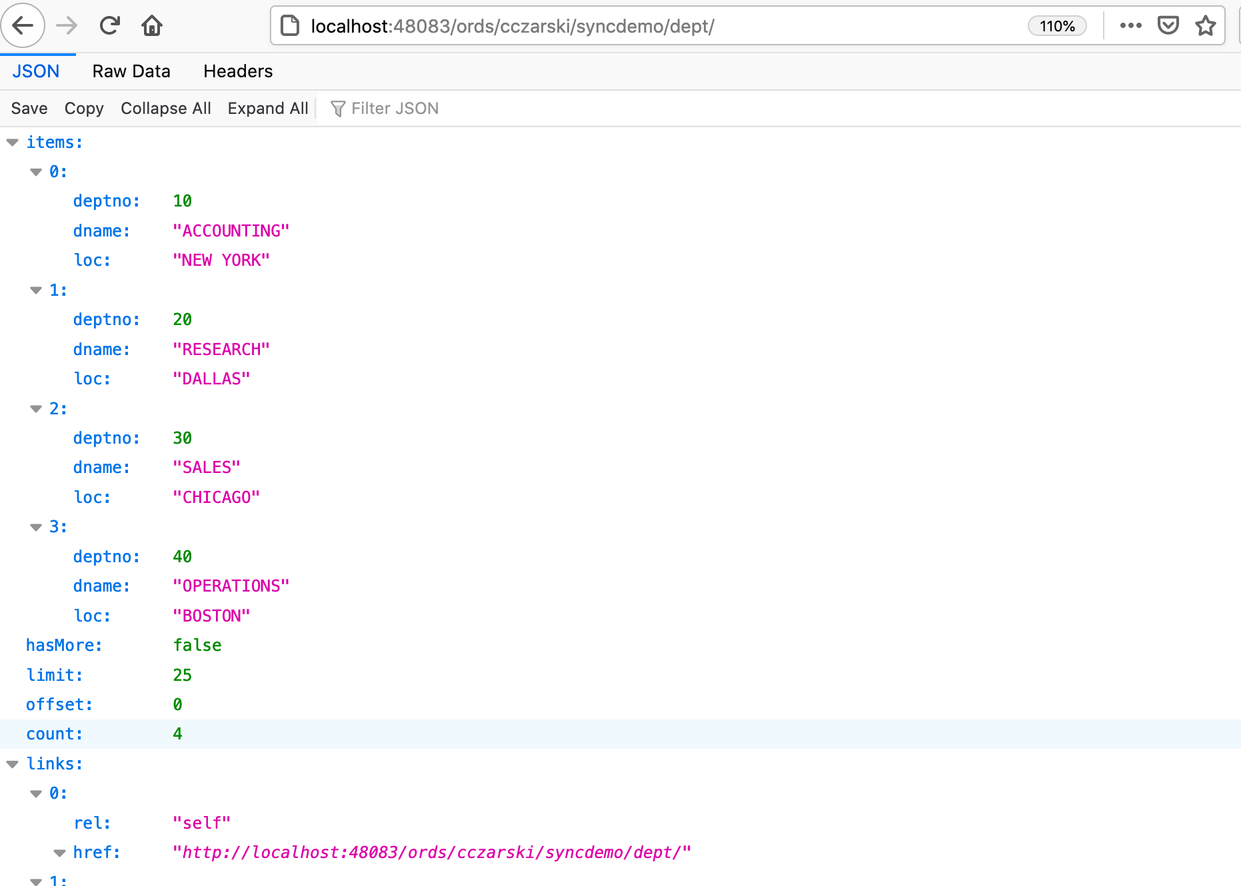This screenshot has height=886, width=1241.
Task: Click the Collapse All option
Action: (165, 108)
